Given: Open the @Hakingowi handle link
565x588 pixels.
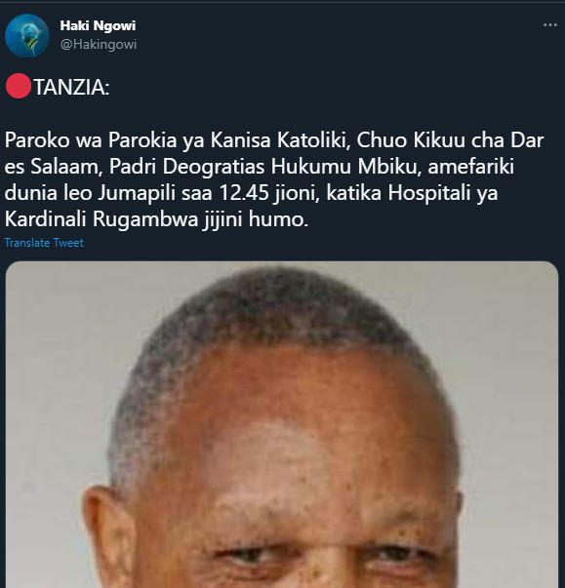Looking at the screenshot, I should pyautogui.click(x=99, y=44).
